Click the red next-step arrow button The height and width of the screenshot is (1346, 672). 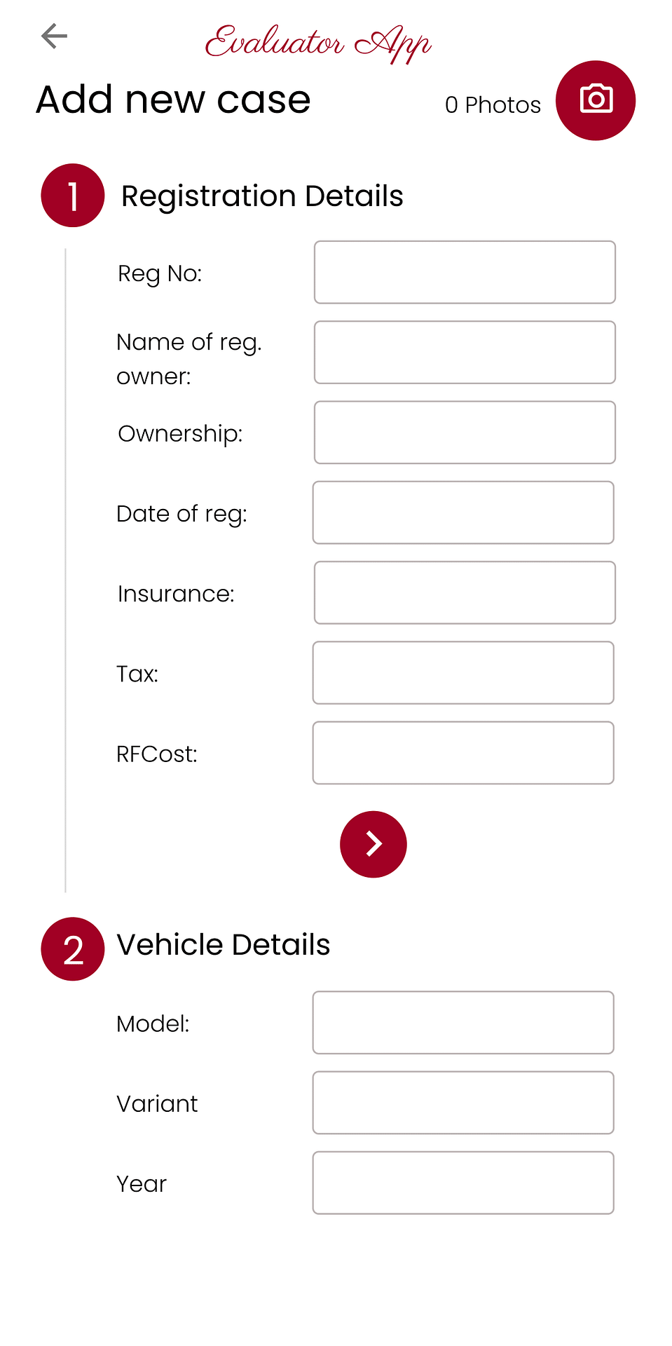tap(373, 844)
